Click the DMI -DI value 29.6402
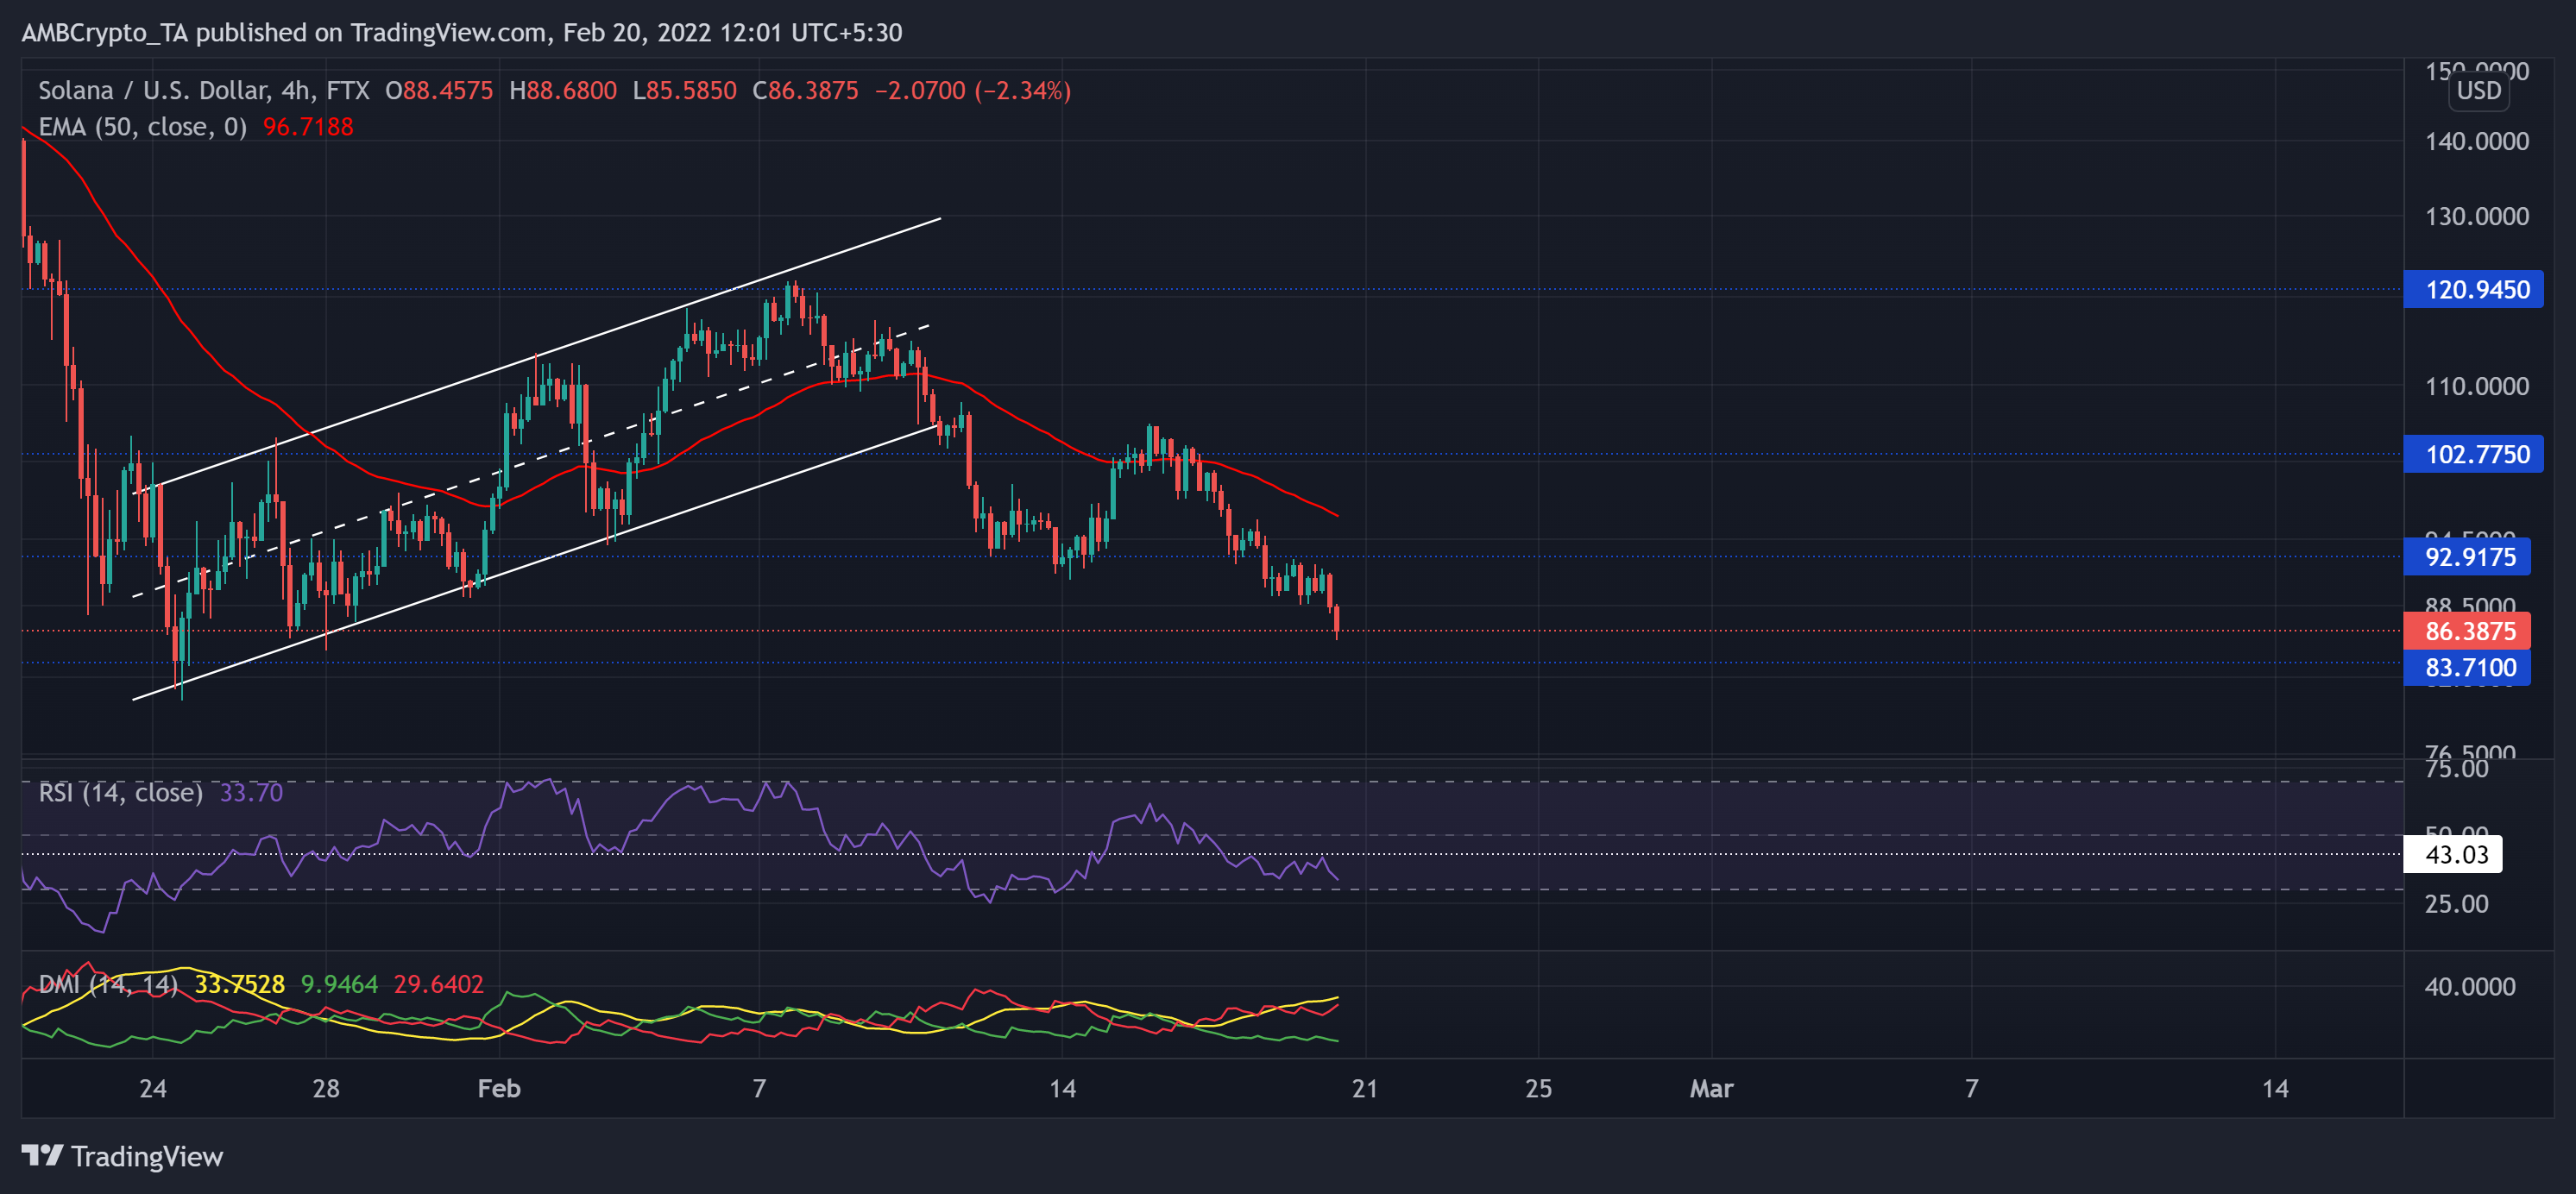The image size is (2576, 1194). coord(438,984)
